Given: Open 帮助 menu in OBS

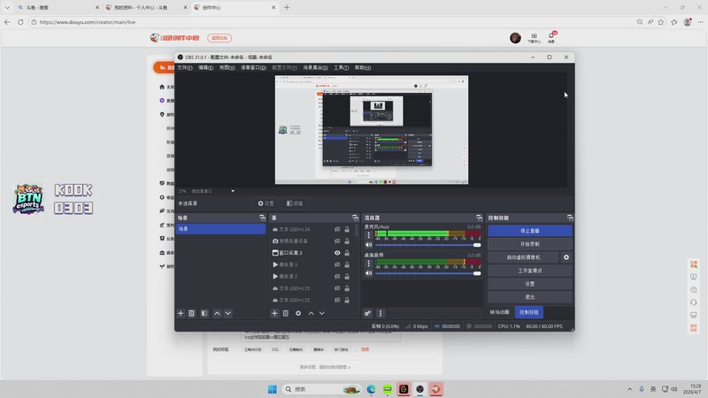Looking at the screenshot, I should point(363,68).
